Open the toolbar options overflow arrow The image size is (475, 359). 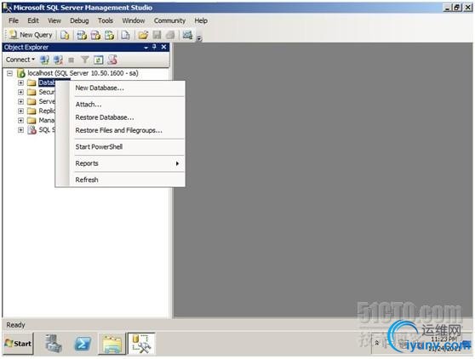[199, 38]
